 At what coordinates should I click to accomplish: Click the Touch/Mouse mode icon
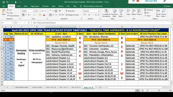pos(16,2)
